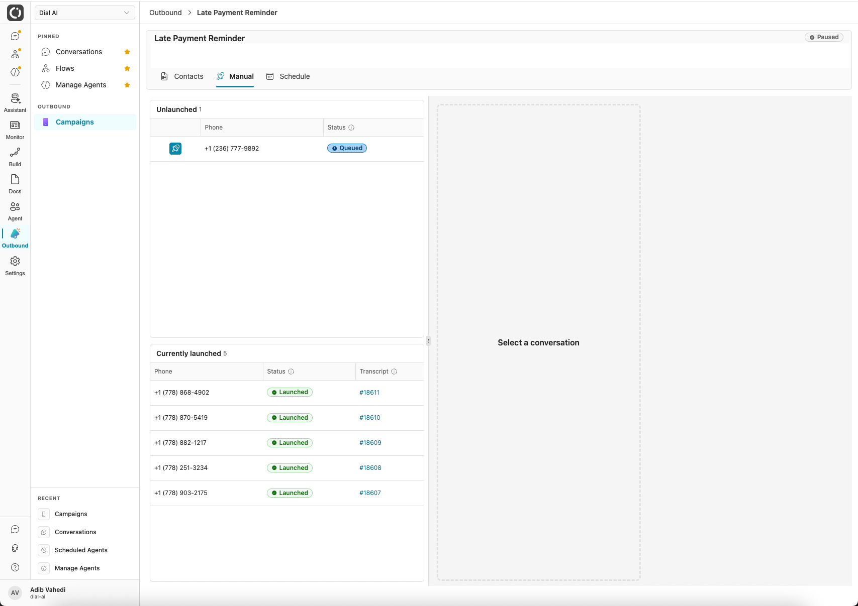Switch to the Contacts tab
858x606 pixels.
[x=182, y=76]
